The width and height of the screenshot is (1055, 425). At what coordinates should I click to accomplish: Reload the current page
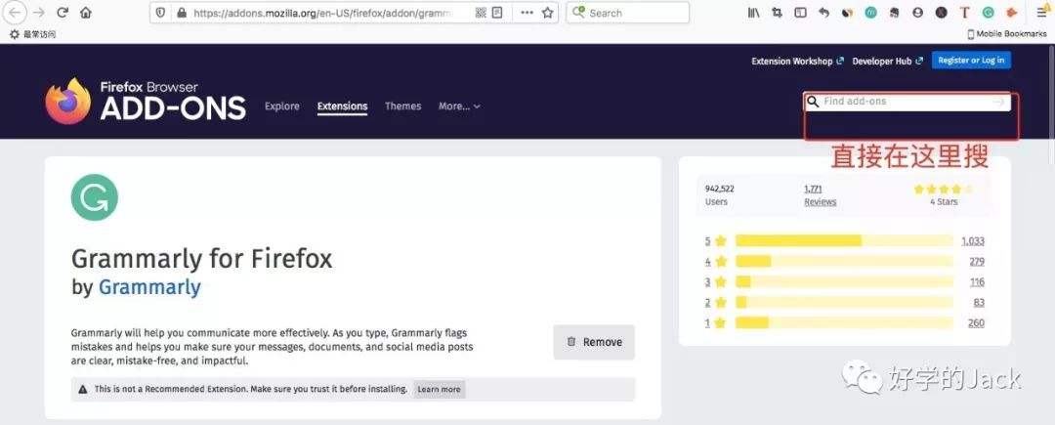click(63, 13)
